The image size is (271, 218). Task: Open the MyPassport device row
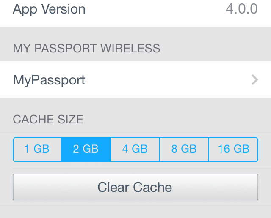click(x=135, y=79)
